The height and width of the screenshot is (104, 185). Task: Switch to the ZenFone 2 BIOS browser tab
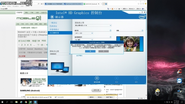click(x=73, y=4)
